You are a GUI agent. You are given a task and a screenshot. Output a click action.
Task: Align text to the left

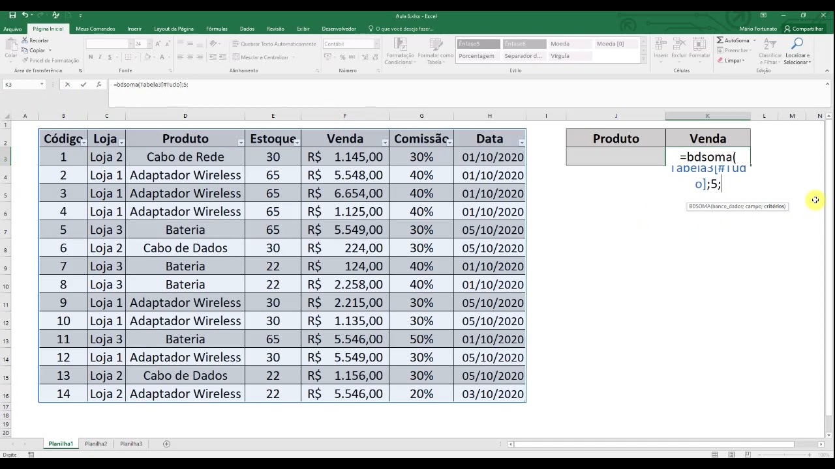[180, 57]
